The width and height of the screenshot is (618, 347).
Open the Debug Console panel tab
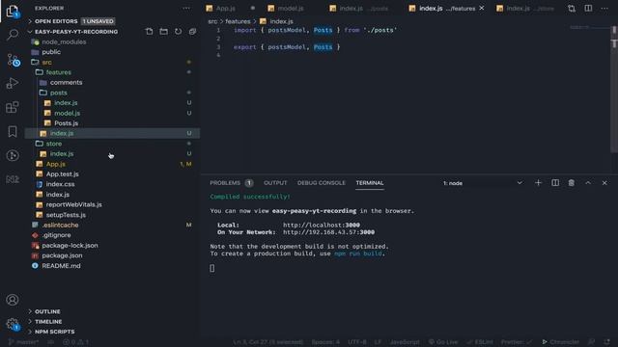pyautogui.click(x=322, y=183)
